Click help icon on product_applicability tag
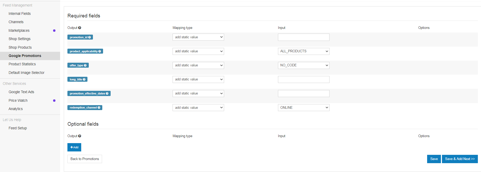481x172 pixels. (x=100, y=51)
